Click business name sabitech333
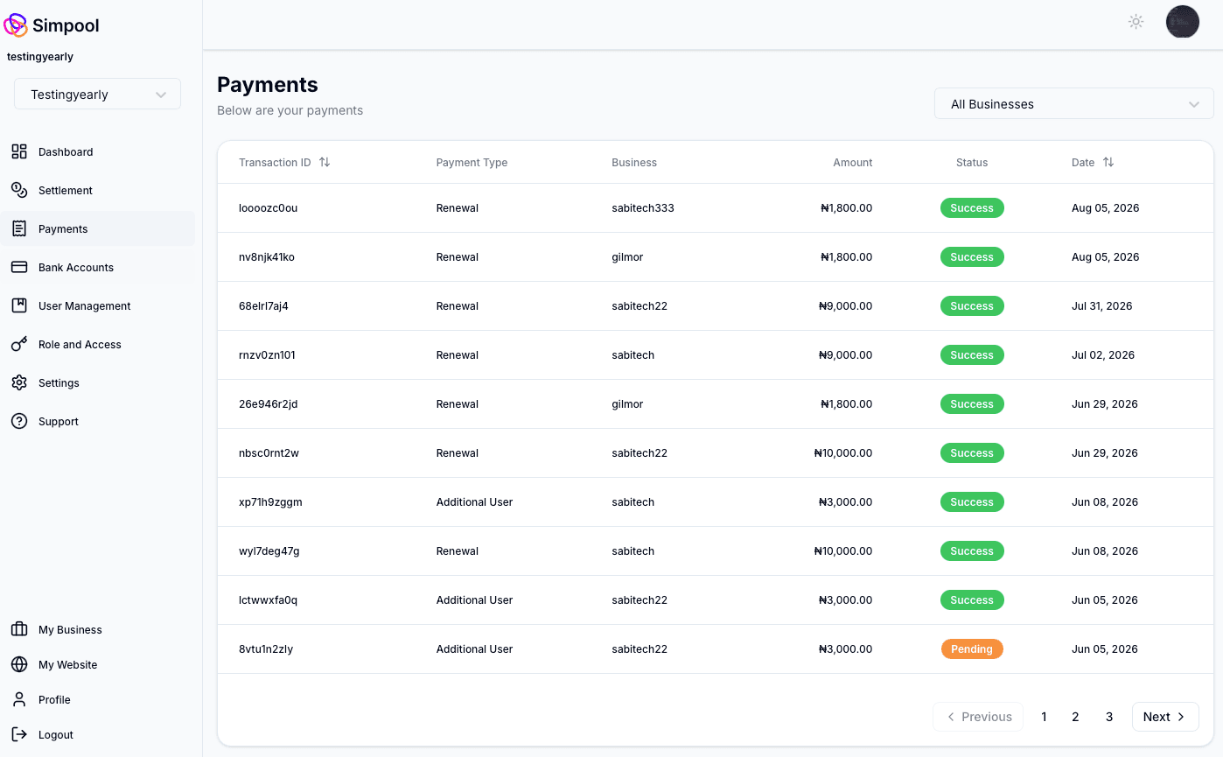 643,207
